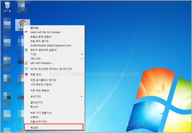Select Left File for Compare entry
Viewport: 192px width, 133px height.
[x=54, y=32]
